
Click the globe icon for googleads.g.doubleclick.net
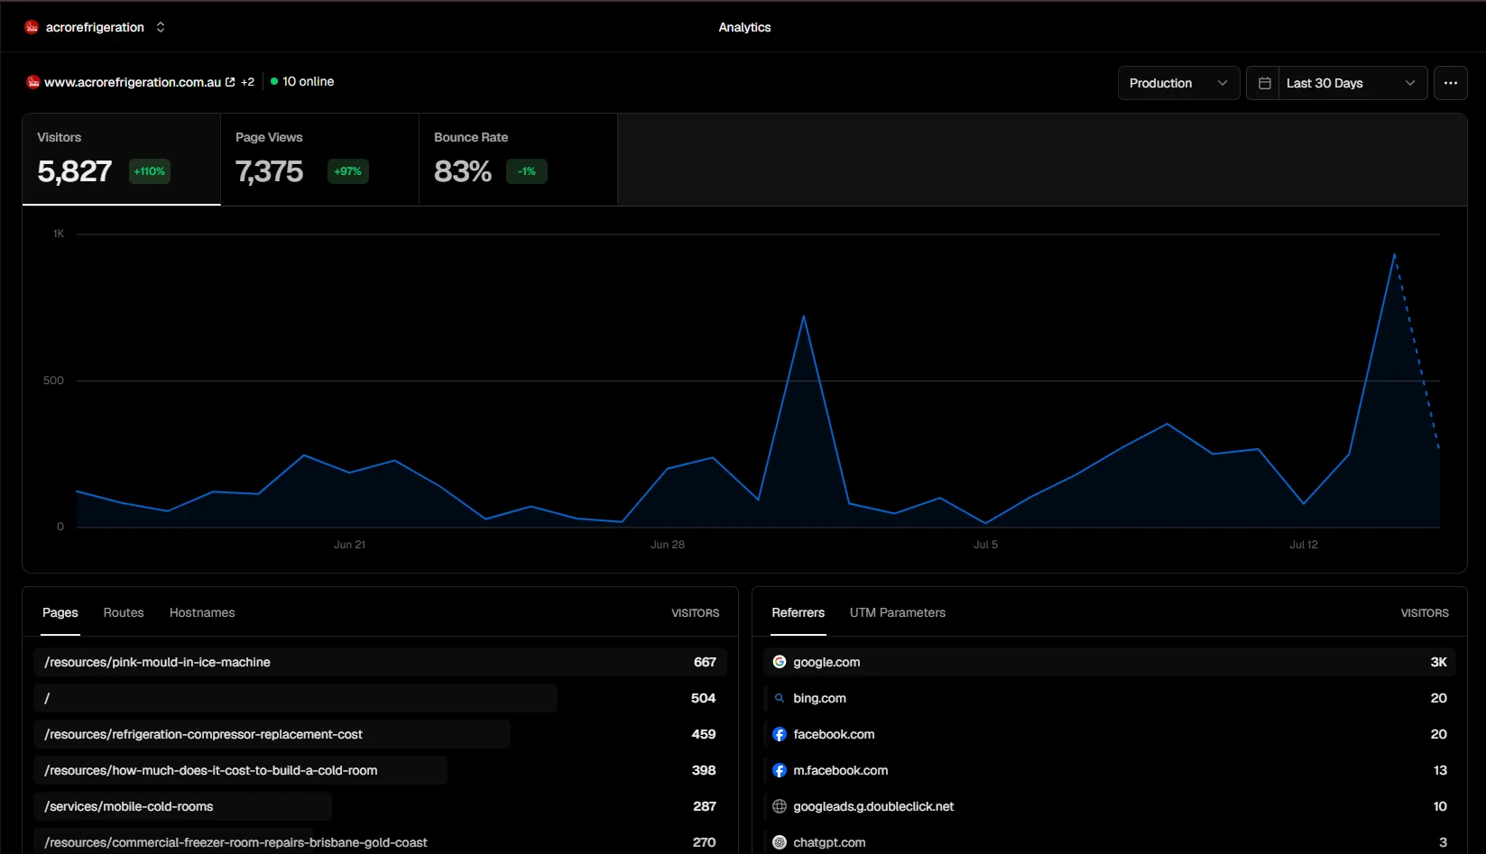780,806
